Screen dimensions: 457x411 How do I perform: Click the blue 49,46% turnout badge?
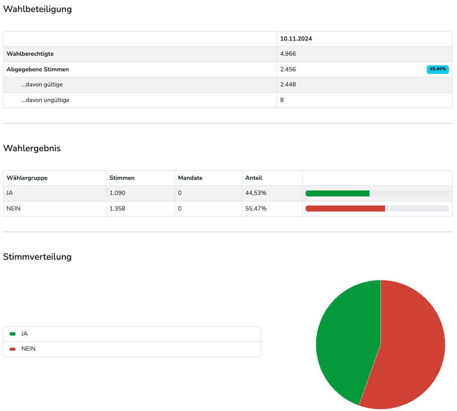437,69
